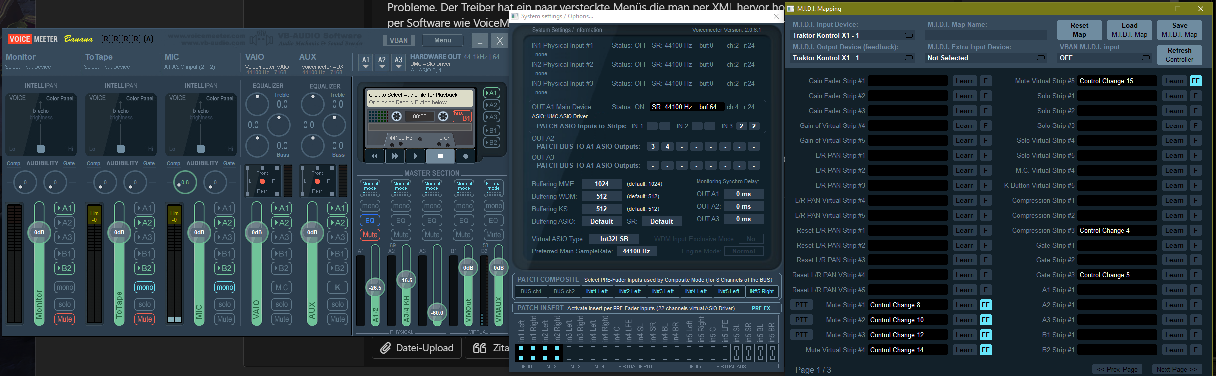Start recording with the cassette record button
The width and height of the screenshot is (1216, 376).
[x=465, y=156]
